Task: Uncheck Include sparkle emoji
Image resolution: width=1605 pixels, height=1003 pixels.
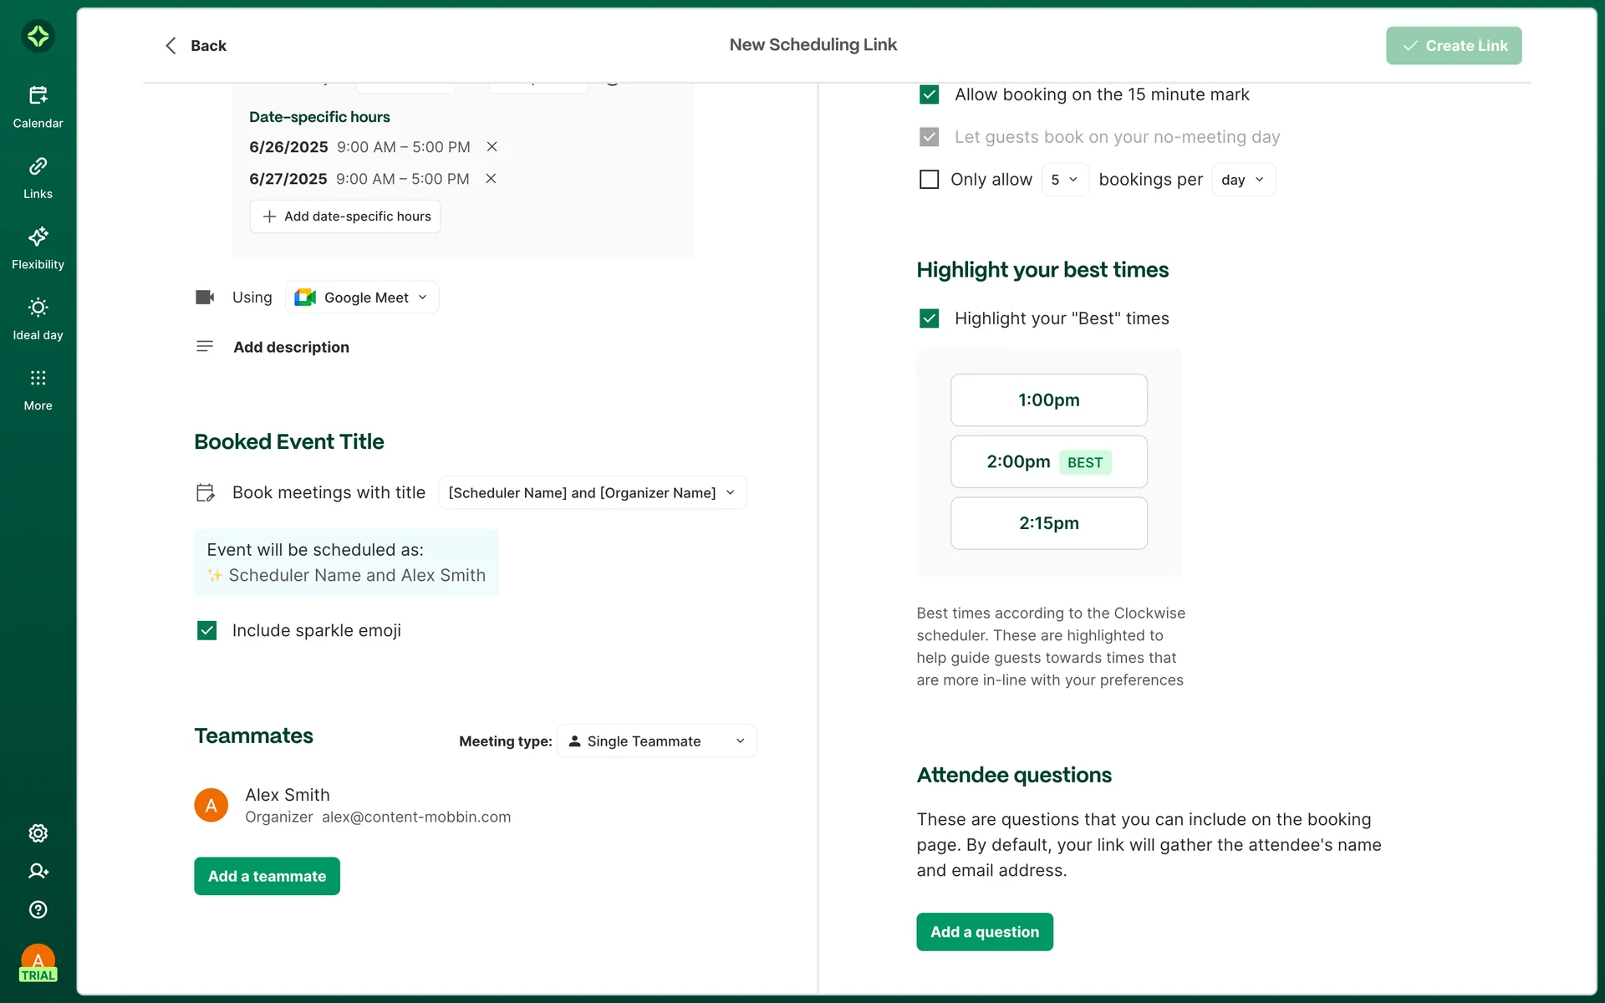Action: (x=206, y=630)
